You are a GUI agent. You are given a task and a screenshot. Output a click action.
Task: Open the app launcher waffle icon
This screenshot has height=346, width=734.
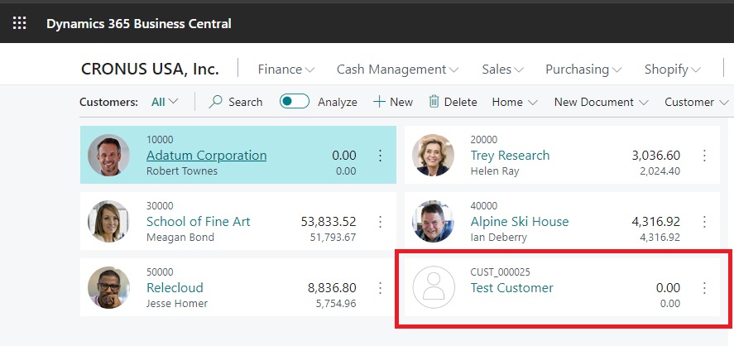pos(20,23)
